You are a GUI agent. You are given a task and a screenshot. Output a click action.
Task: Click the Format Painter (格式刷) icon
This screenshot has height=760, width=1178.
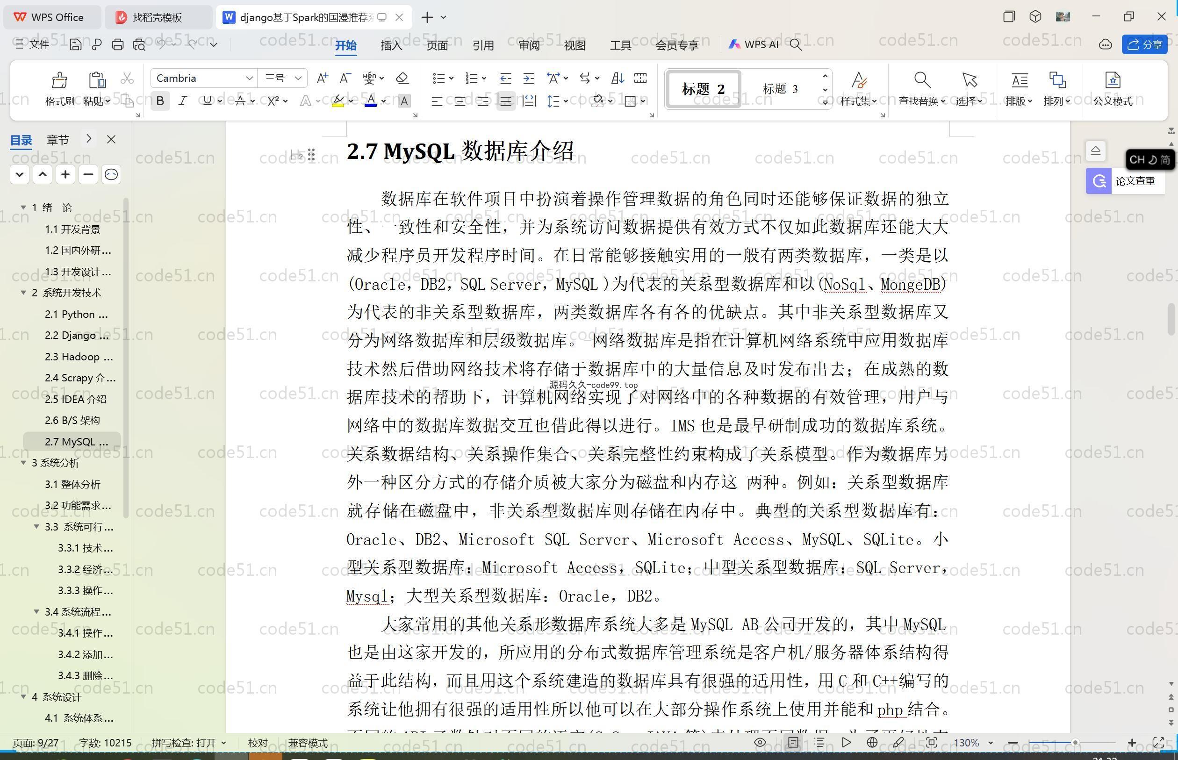(x=59, y=80)
